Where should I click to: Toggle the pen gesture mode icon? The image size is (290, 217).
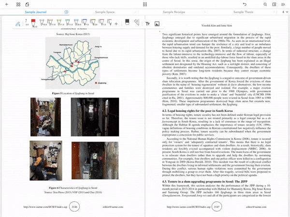click(18, 24)
